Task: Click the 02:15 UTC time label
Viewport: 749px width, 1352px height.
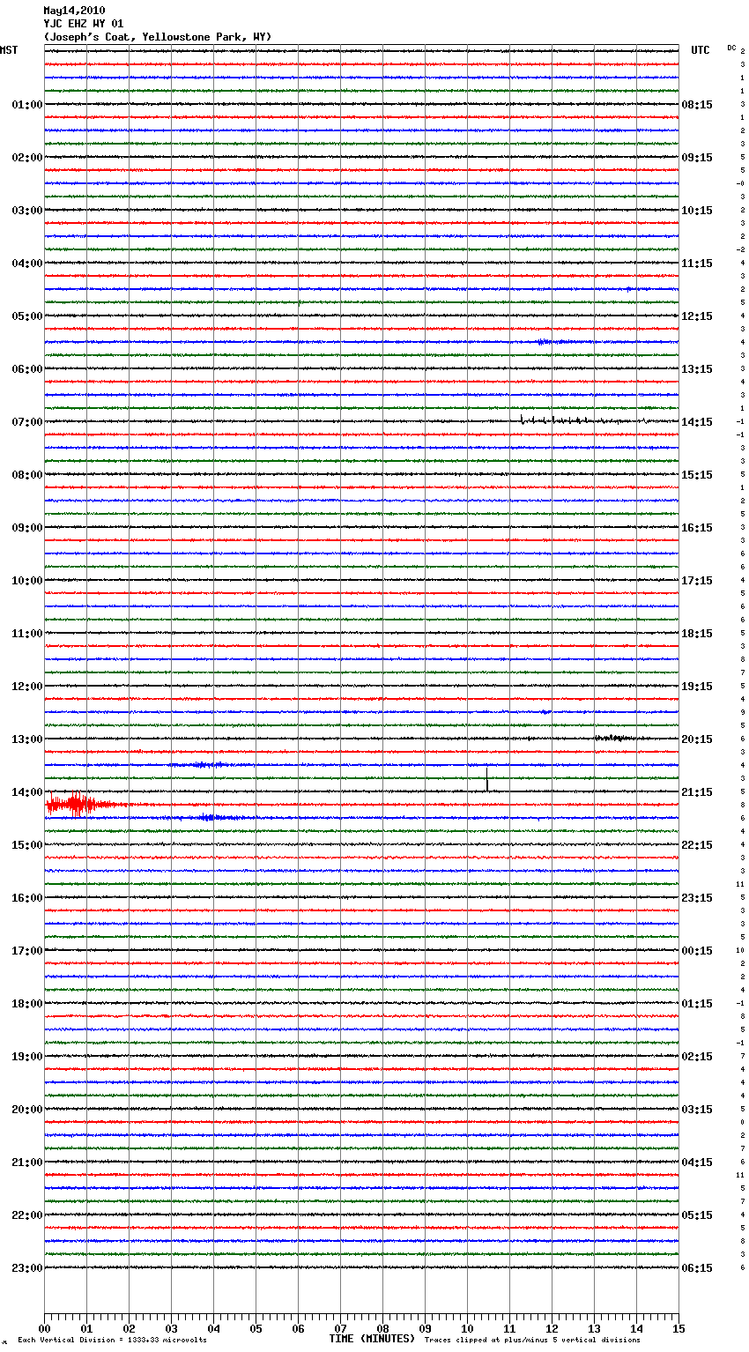Action: click(x=697, y=1057)
